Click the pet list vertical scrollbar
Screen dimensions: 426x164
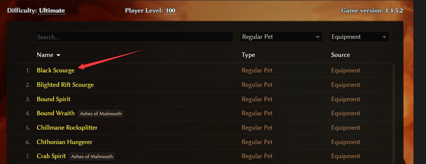point(393,114)
